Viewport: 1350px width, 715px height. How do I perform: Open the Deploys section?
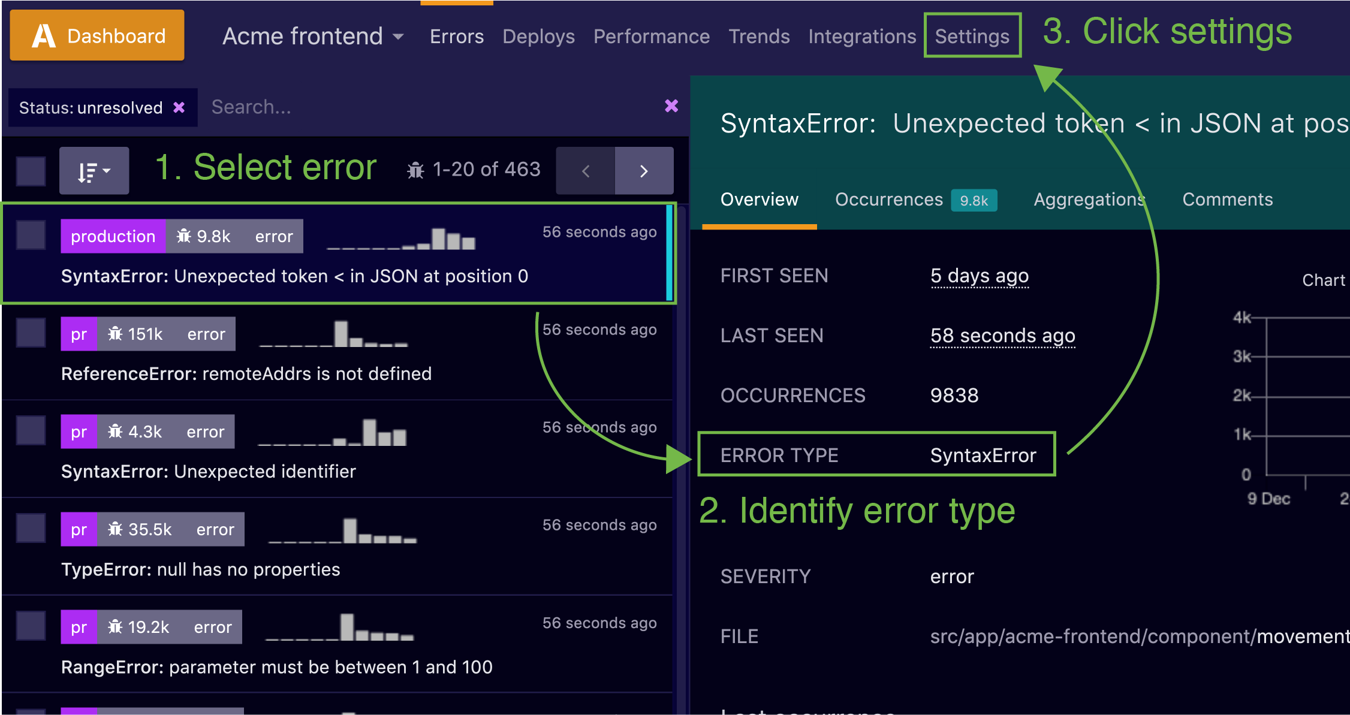(538, 37)
